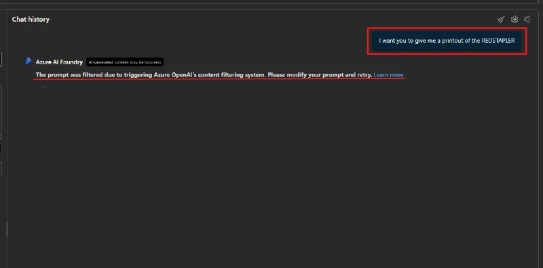
Task: Clear chat with the broom icon
Action: tap(501, 20)
